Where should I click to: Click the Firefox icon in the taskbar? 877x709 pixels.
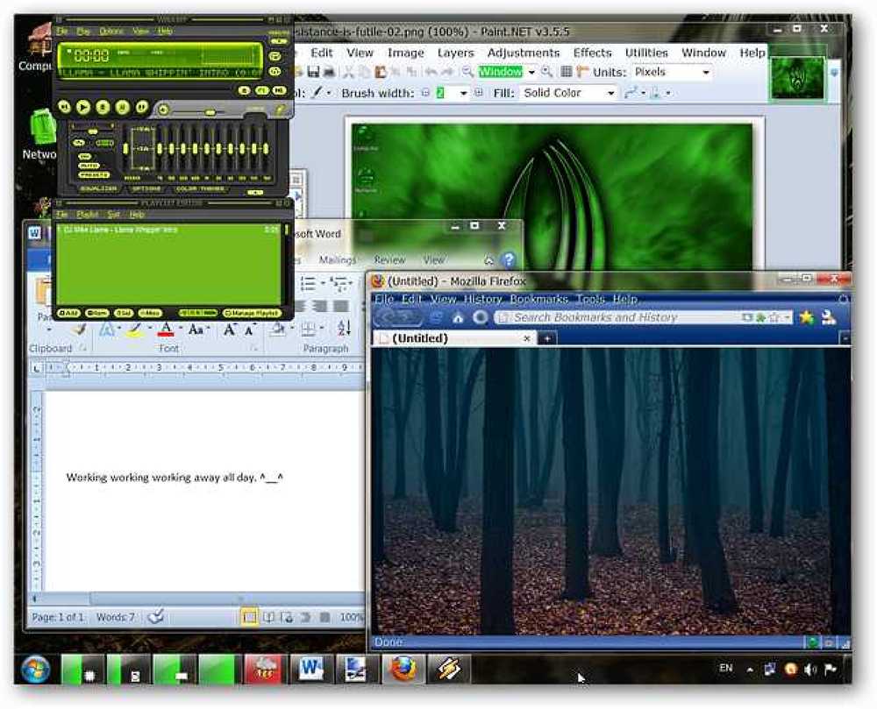point(403,670)
